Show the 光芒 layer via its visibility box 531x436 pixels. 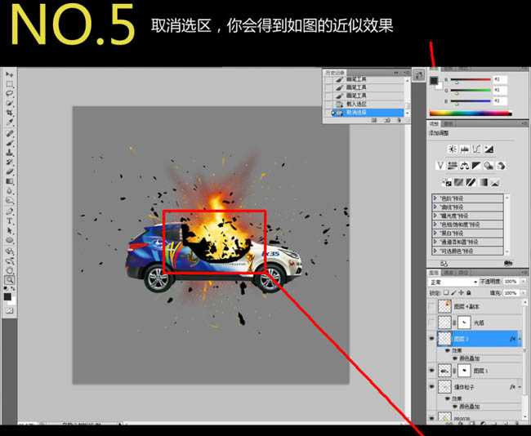431,323
